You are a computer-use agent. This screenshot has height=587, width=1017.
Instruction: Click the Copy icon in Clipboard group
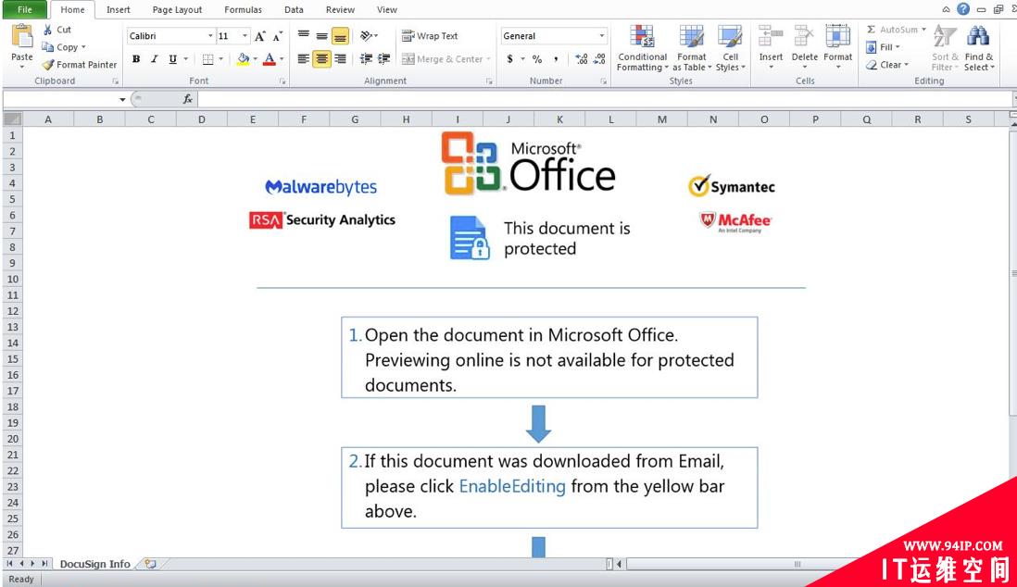coord(47,46)
